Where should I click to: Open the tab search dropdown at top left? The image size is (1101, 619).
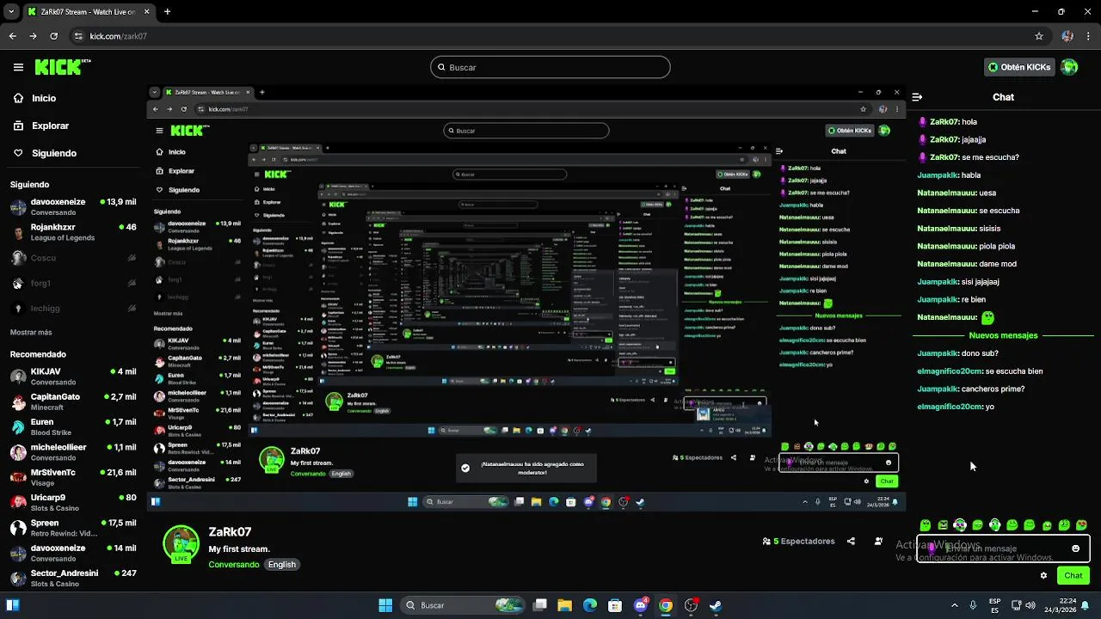point(9,12)
